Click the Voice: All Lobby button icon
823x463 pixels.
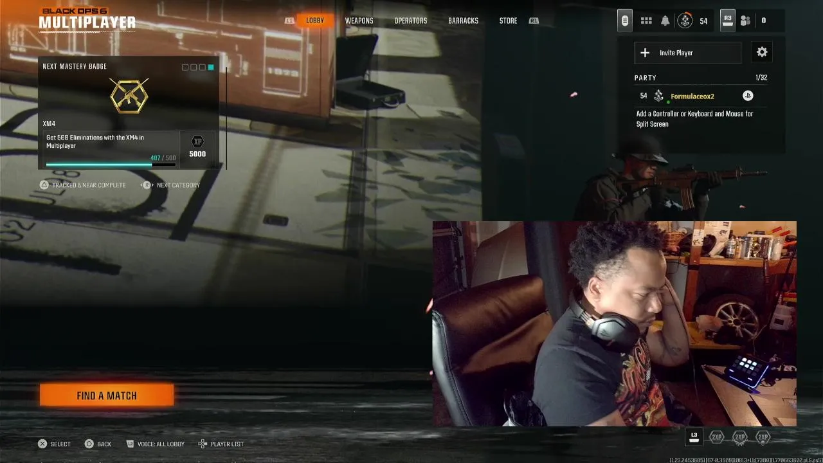click(x=130, y=444)
